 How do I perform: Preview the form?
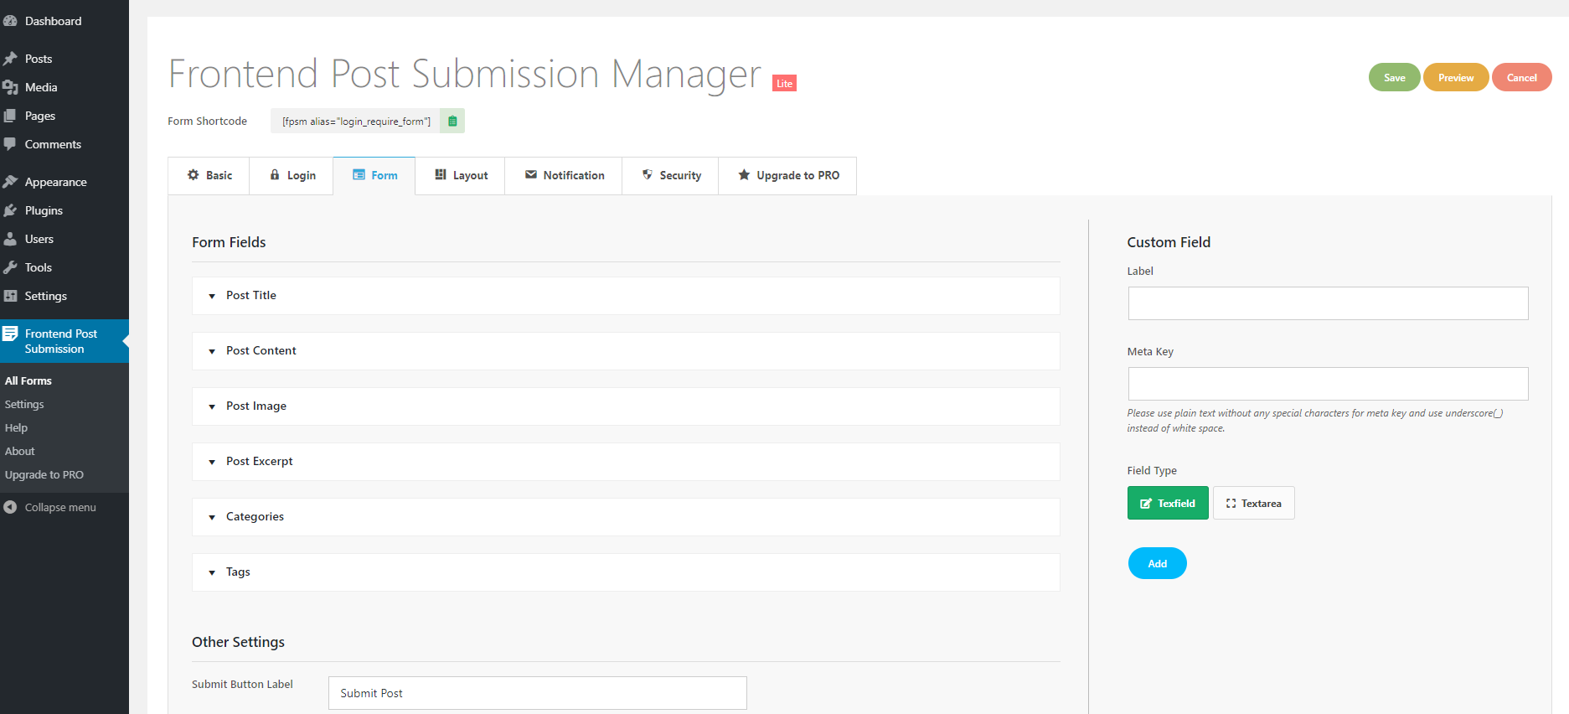click(1456, 77)
